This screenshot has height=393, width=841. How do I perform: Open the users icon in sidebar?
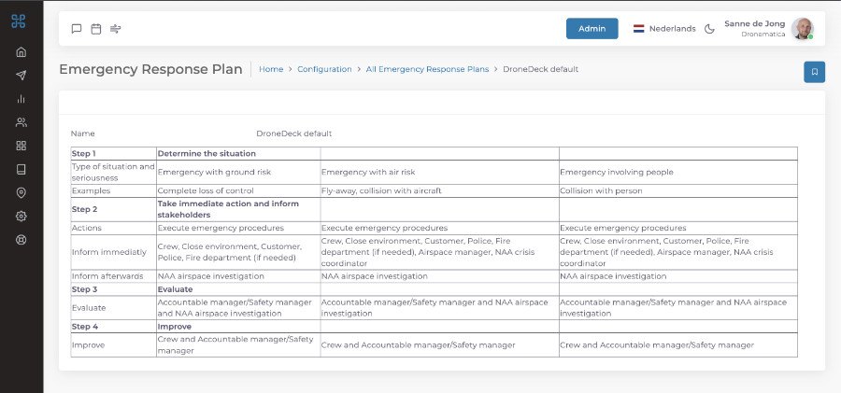pos(21,122)
